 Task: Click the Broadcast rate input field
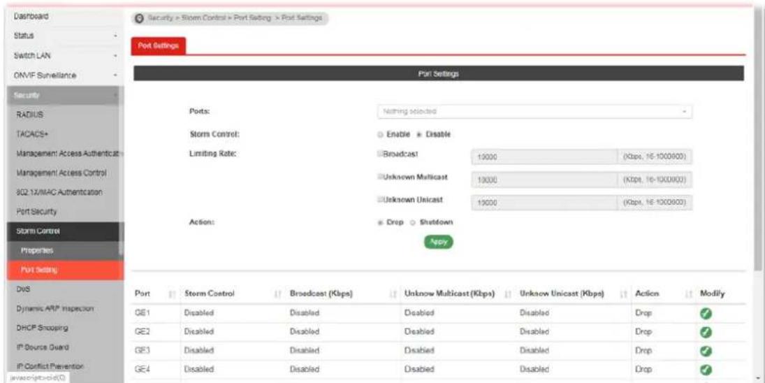(544, 157)
